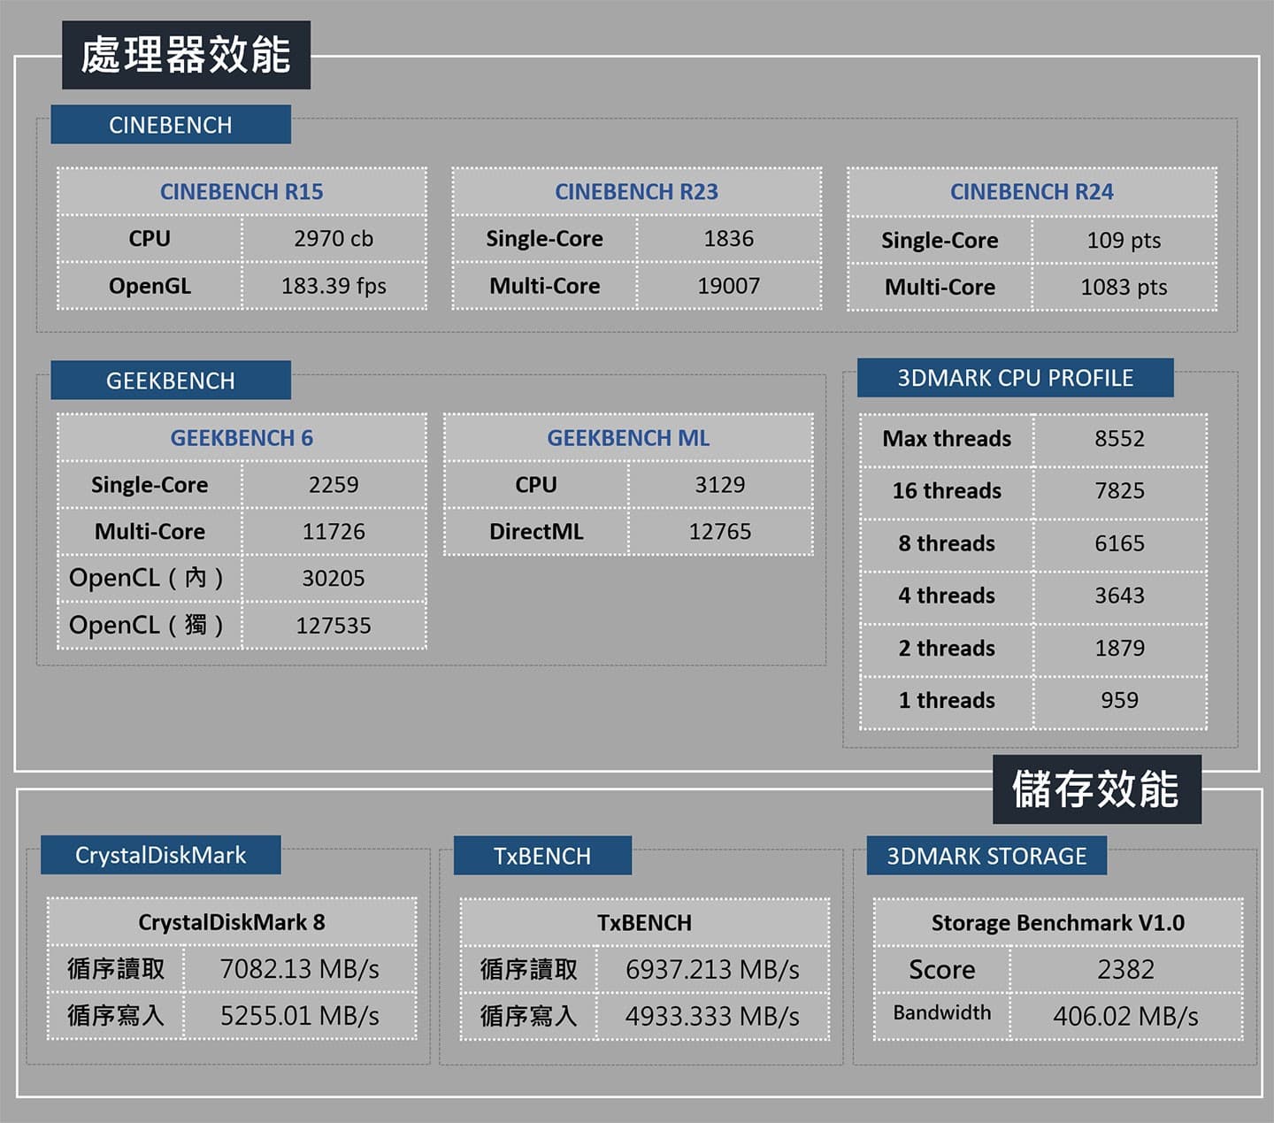Click CrystalDiskMark 循序讀取 label
1274x1123 pixels.
116,969
